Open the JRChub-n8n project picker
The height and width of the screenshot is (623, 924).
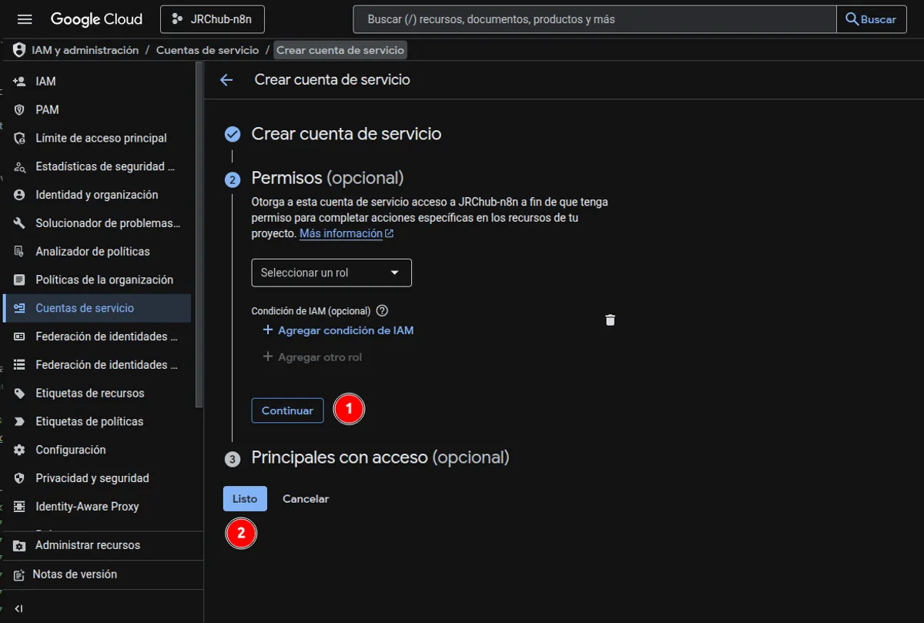[213, 19]
